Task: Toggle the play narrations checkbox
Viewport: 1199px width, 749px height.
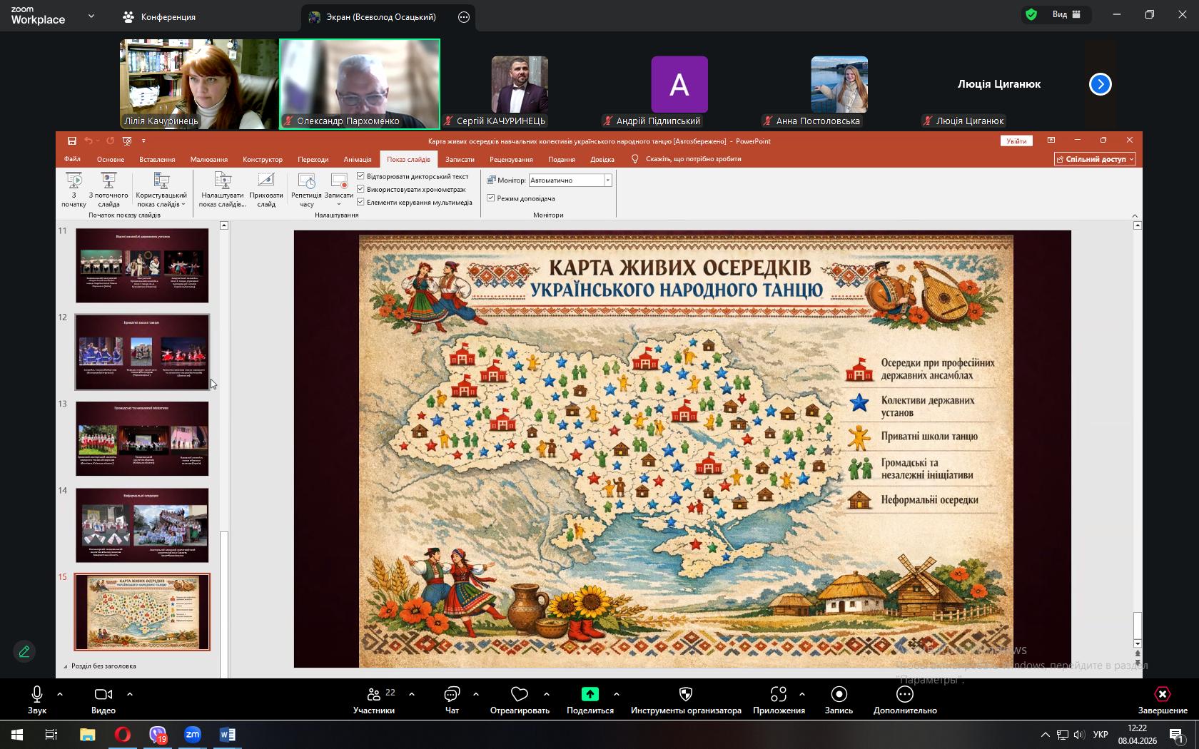Action: point(361,176)
